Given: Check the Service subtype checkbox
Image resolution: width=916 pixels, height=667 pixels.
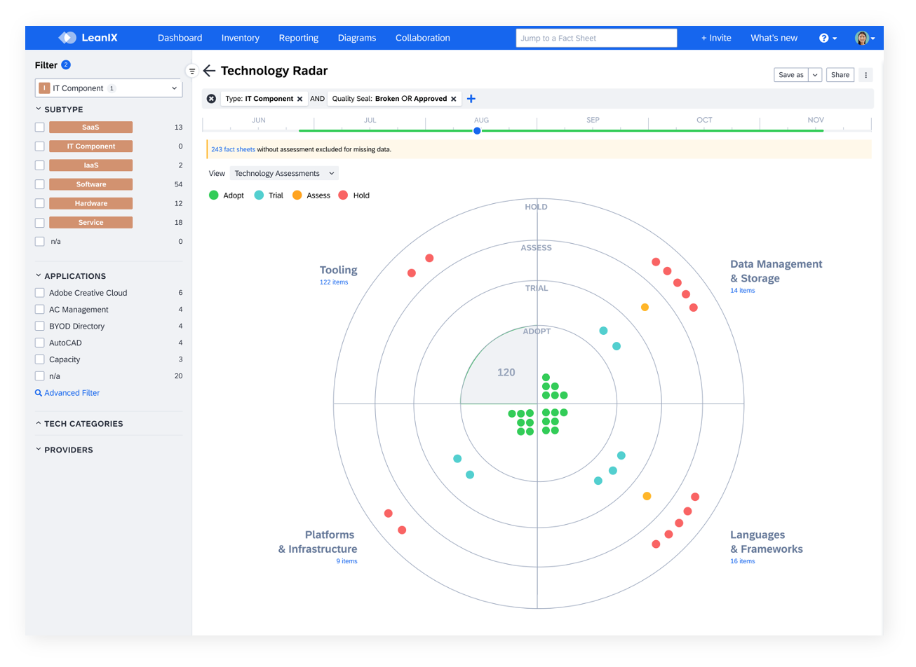Looking at the screenshot, I should click(40, 223).
